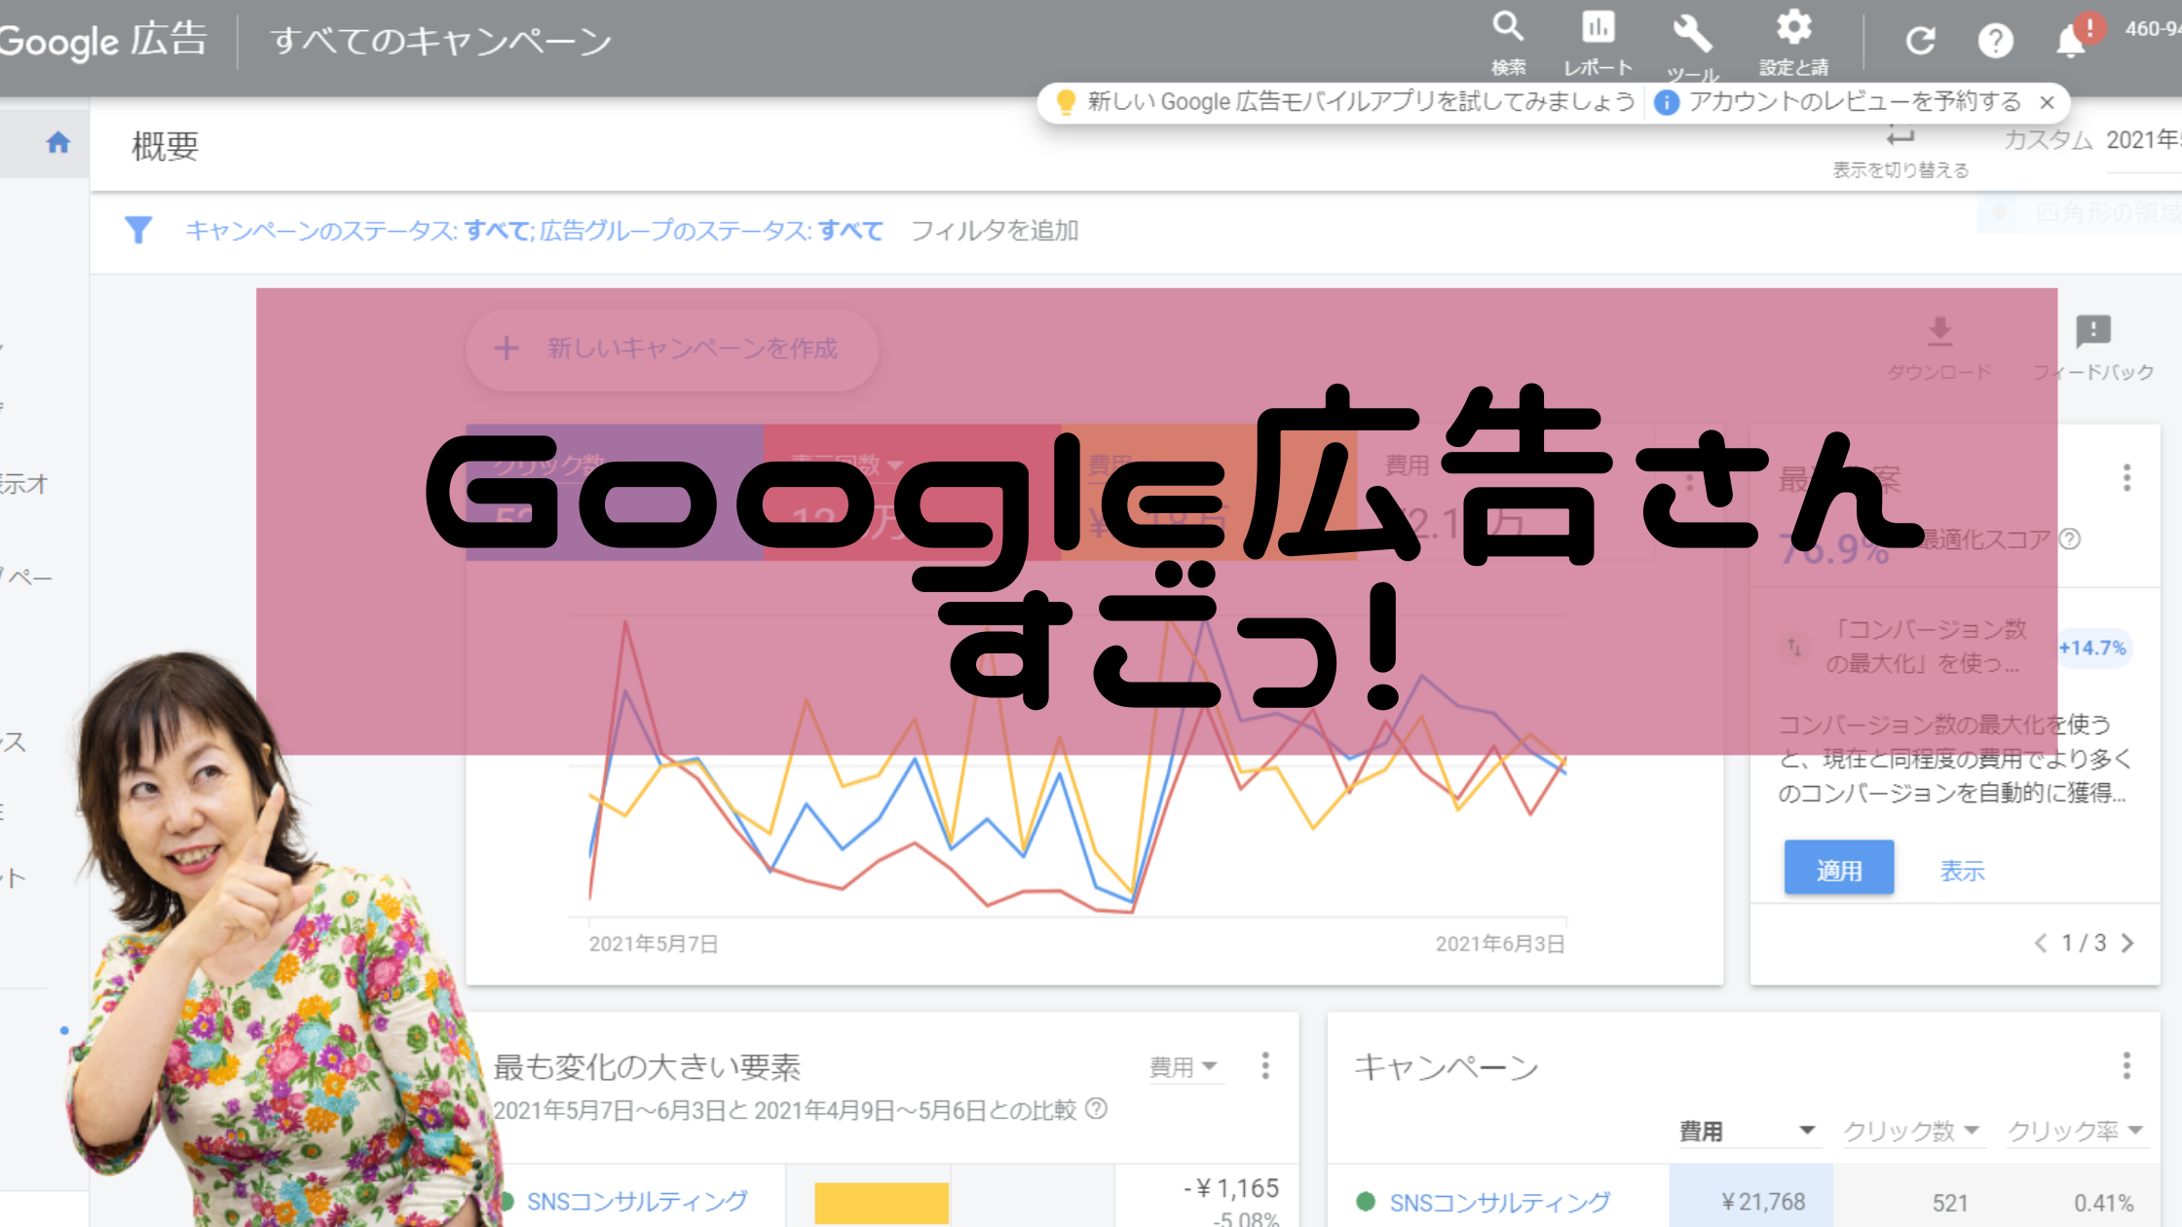Screen dimensions: 2182x1227
Task: Click the -¥1,165 change value
Action: [1231, 1188]
